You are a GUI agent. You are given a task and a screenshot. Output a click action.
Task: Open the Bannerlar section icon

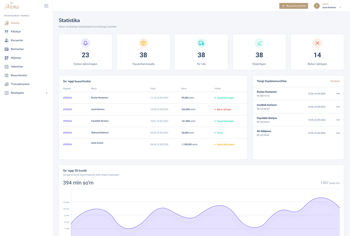(x=6, y=49)
